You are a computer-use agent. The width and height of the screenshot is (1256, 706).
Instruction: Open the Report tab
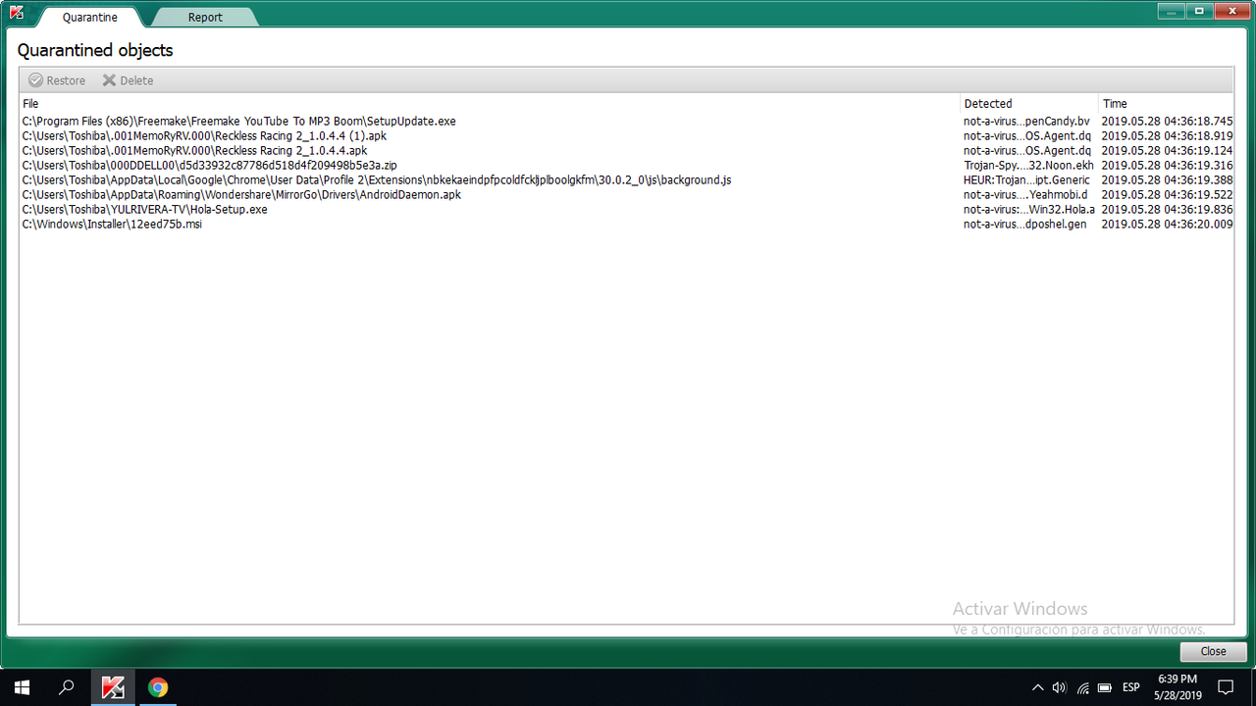205,17
